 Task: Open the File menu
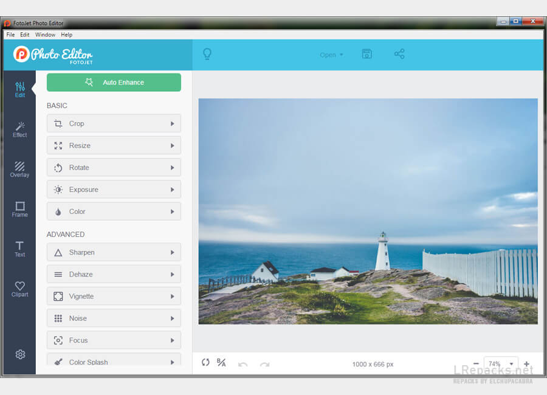10,35
